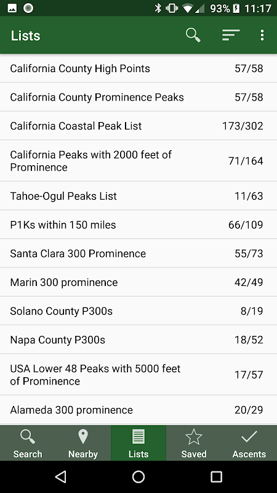Go to the Ascents checkmark tab
Image resolution: width=277 pixels, height=493 pixels.
(x=249, y=443)
